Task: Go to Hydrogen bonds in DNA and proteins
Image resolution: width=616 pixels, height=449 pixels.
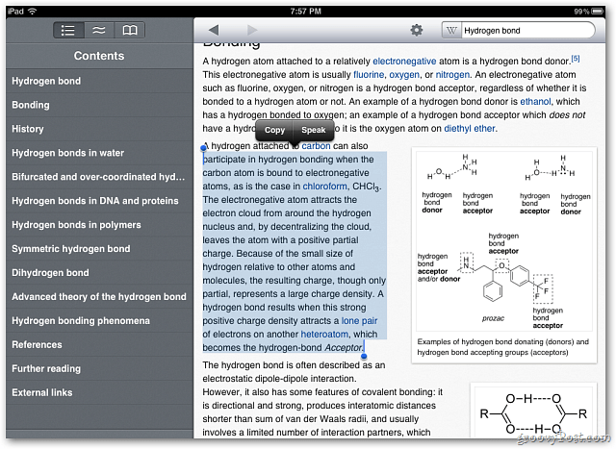Action: 99,201
